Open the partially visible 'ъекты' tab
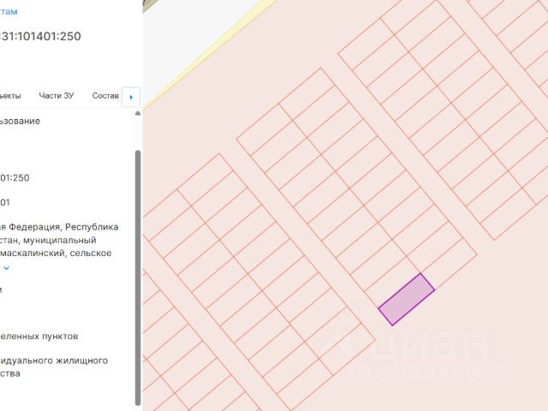The image size is (548, 411). (x=10, y=95)
